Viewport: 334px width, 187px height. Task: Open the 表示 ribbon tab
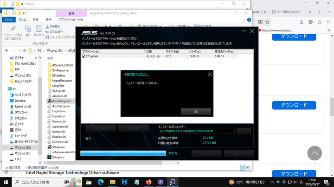pyautogui.click(x=49, y=20)
